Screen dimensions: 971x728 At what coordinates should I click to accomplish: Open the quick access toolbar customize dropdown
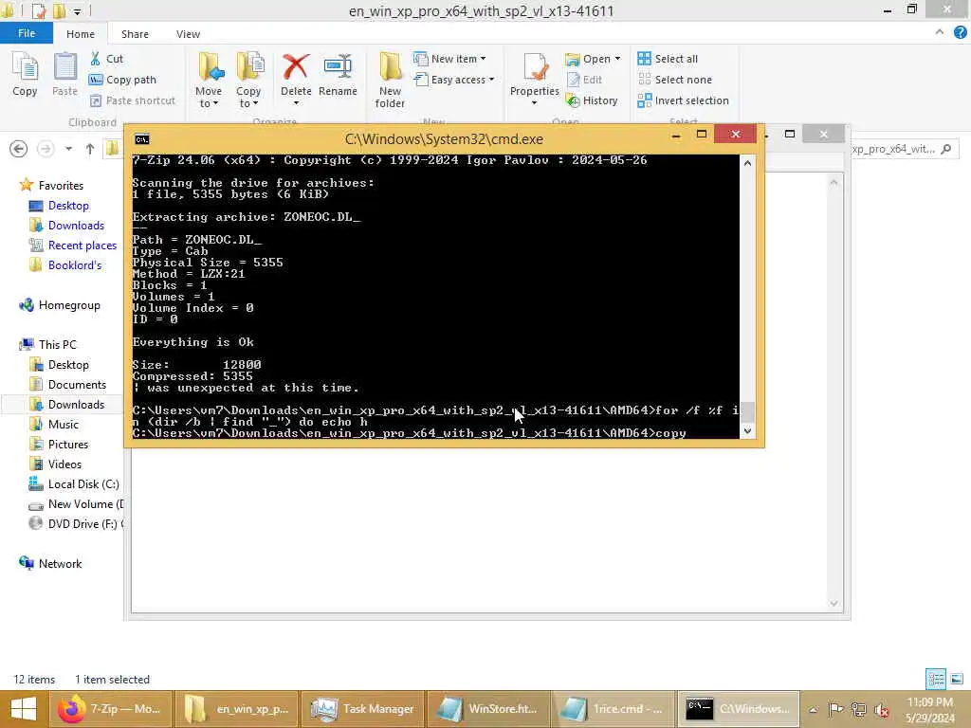tap(77, 11)
